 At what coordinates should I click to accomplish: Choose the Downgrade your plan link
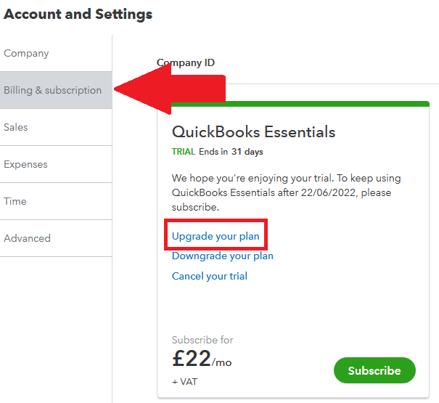click(x=223, y=256)
